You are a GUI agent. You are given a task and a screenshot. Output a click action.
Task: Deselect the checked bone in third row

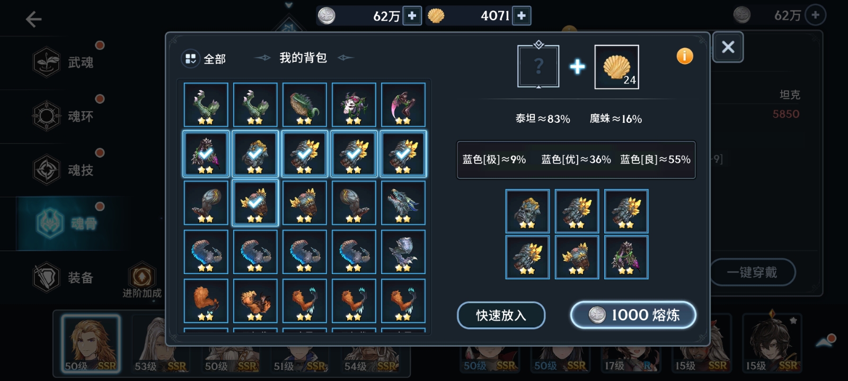click(255, 203)
